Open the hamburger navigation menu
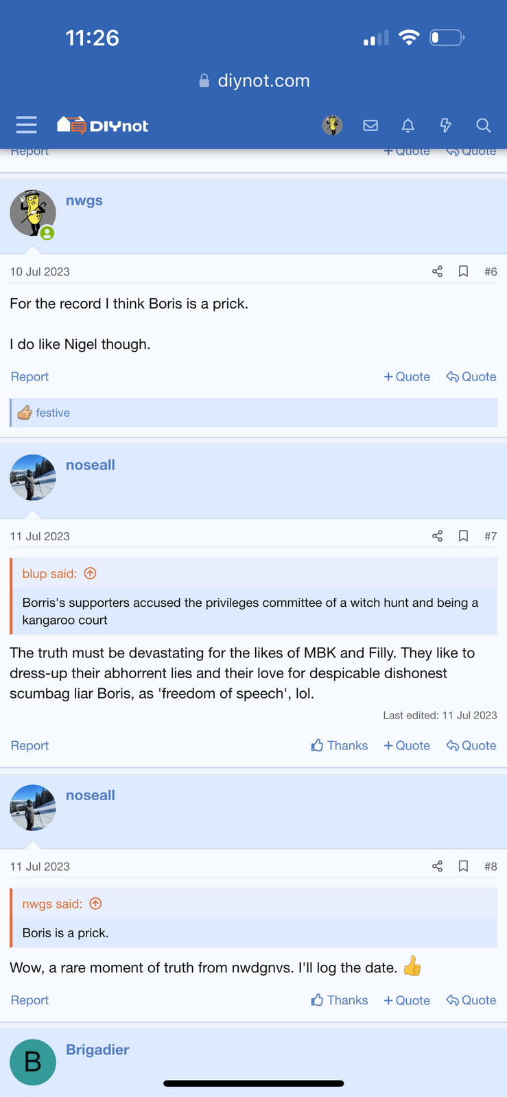Screen dimensions: 507x1097 (27, 125)
